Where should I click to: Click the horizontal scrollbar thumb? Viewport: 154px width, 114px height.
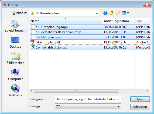tap(76, 91)
